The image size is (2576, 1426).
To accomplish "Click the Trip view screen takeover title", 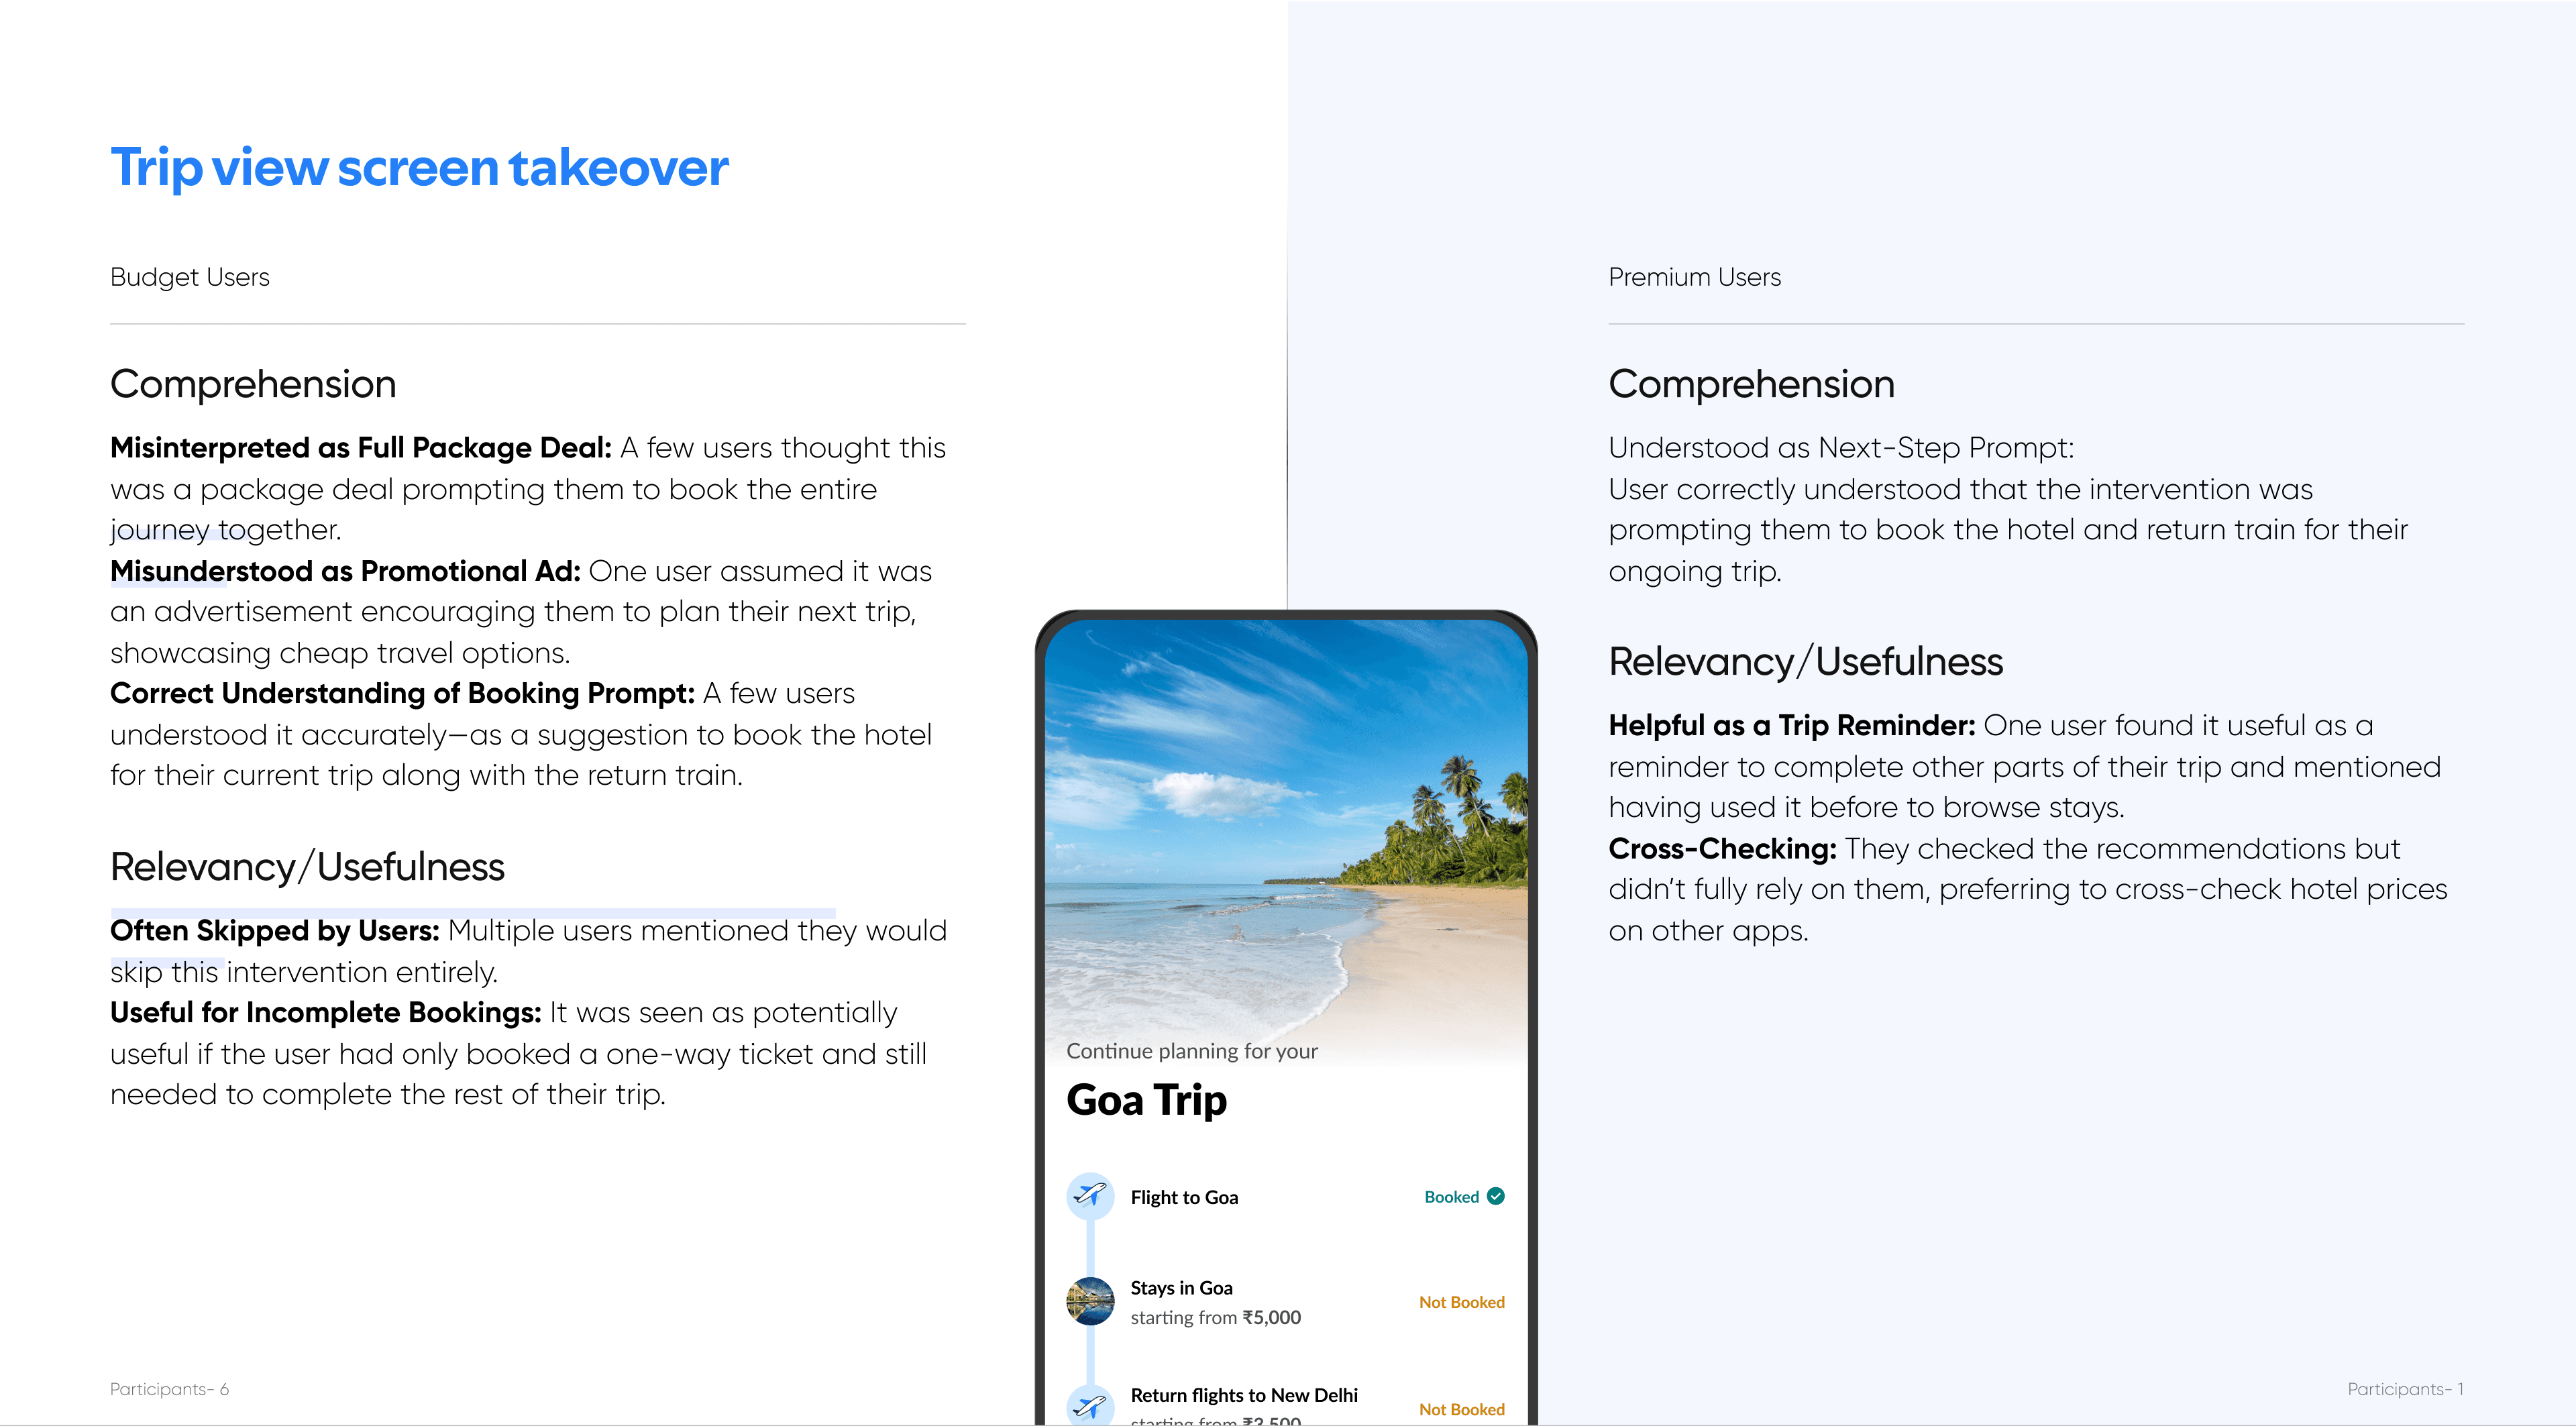I will click(419, 167).
